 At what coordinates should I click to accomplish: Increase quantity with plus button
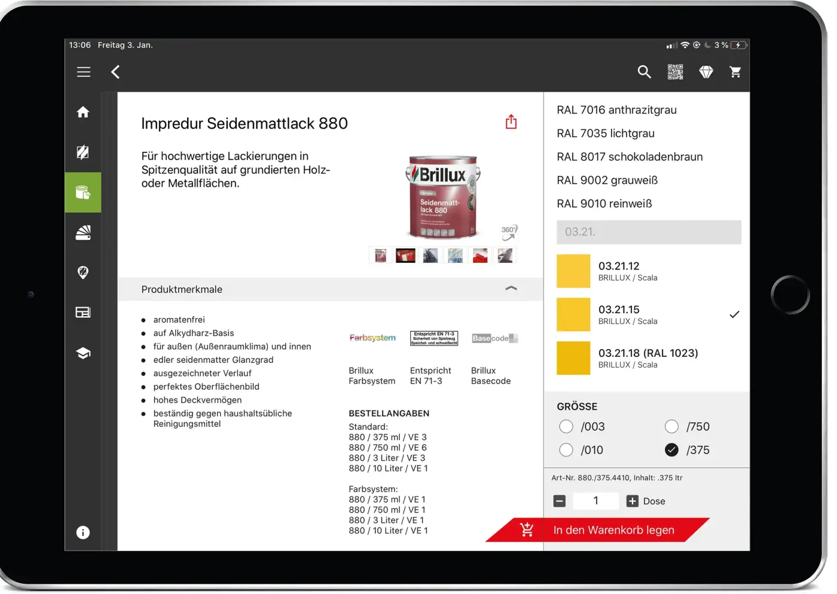633,501
